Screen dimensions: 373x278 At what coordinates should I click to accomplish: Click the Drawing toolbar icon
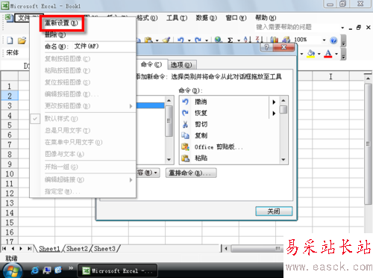click(x=286, y=40)
